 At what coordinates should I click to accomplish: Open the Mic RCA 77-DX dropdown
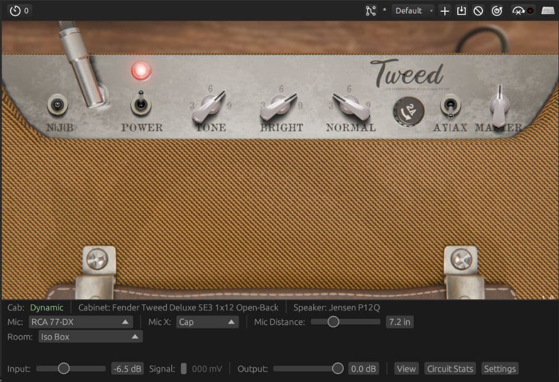point(80,322)
